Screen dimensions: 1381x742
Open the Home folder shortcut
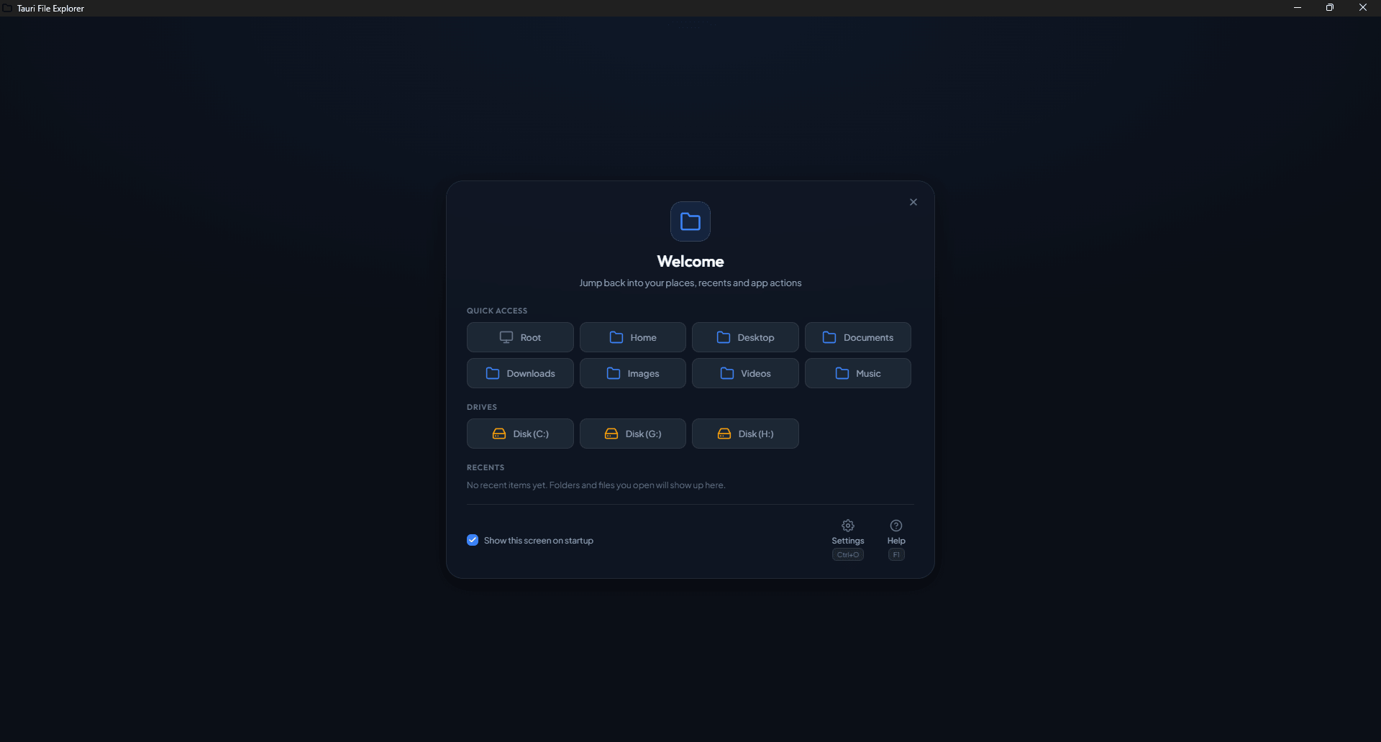(x=633, y=337)
